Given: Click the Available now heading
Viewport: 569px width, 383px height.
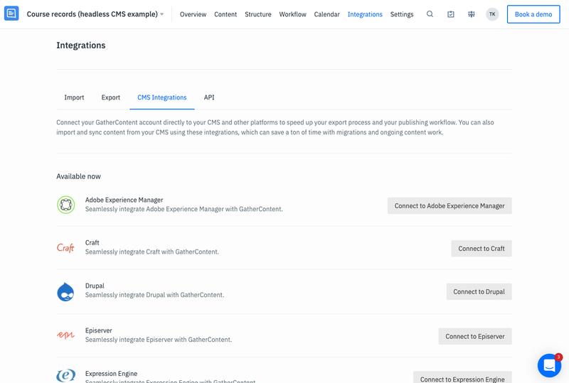Looking at the screenshot, I should (x=78, y=176).
